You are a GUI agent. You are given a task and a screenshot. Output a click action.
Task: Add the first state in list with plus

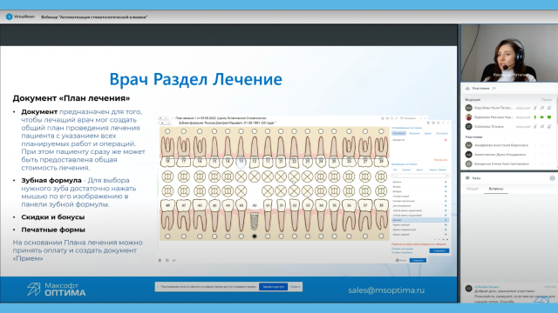pos(446,182)
